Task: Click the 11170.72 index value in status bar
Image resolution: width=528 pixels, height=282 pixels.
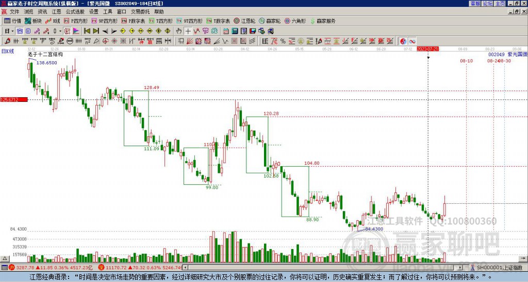Action: (x=116, y=268)
